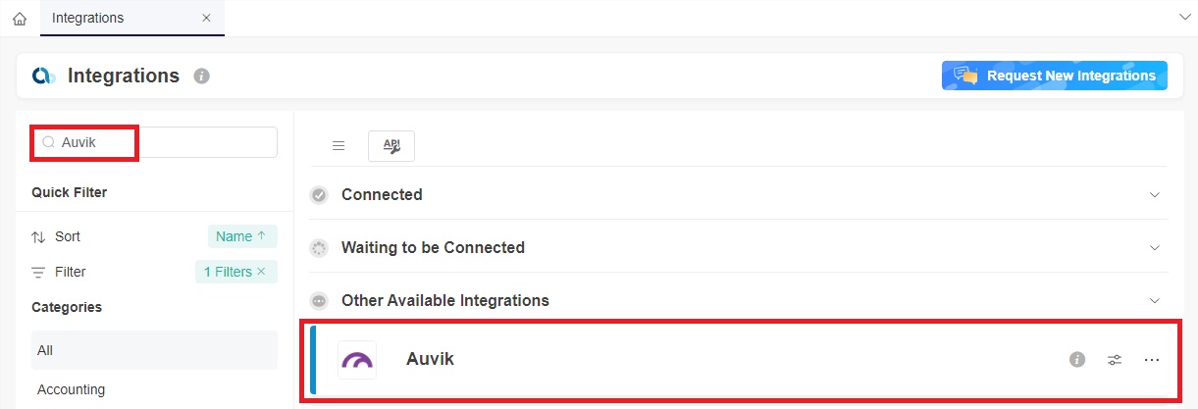Click Request New Integrations button
The height and width of the screenshot is (409, 1198).
(x=1055, y=76)
